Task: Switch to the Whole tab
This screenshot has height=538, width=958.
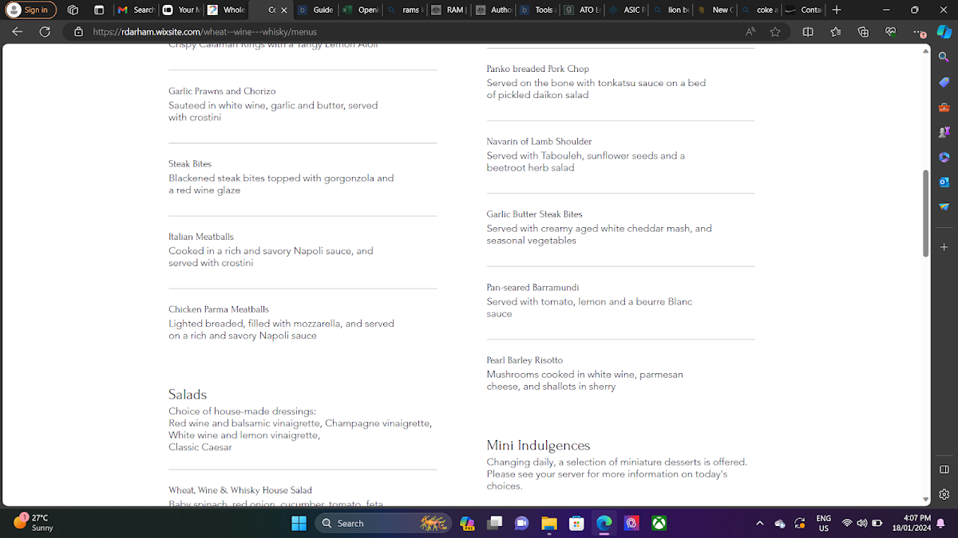Action: (x=226, y=10)
